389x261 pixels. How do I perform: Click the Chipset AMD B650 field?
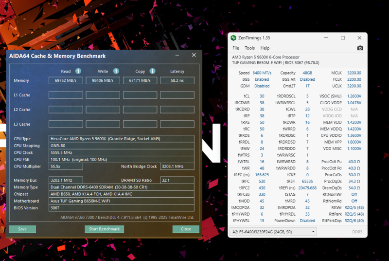121,194
